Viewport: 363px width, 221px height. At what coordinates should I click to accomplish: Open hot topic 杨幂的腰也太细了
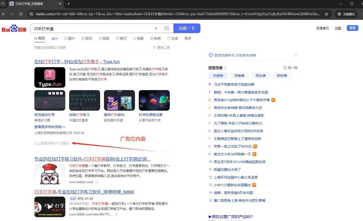[x=227, y=170]
